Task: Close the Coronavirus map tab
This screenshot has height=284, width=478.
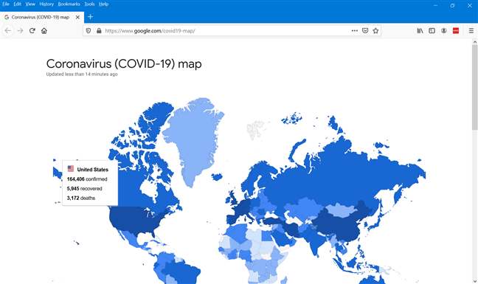Action: click(x=77, y=18)
